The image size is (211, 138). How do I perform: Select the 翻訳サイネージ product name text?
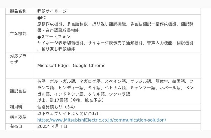[52, 11]
